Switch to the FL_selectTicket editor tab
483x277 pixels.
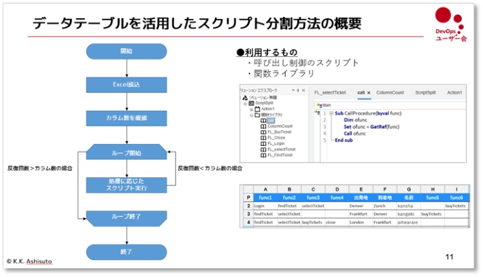click(x=331, y=92)
